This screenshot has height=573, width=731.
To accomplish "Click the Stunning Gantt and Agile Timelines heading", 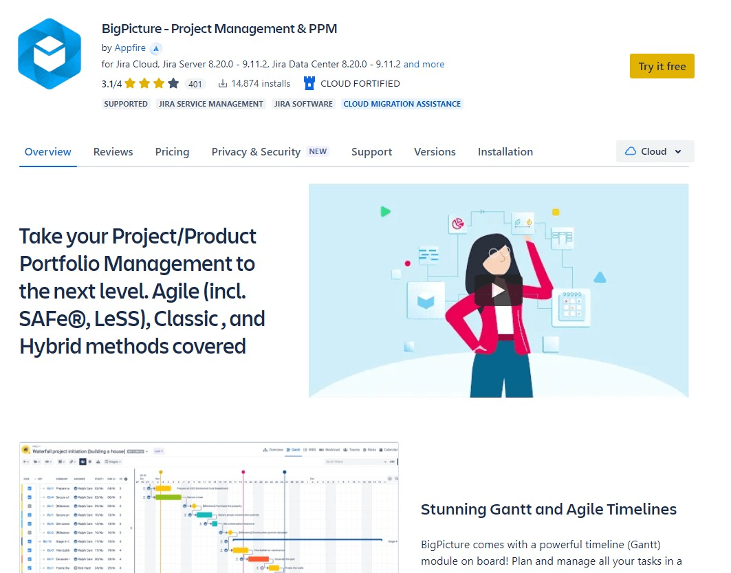I will (548, 509).
